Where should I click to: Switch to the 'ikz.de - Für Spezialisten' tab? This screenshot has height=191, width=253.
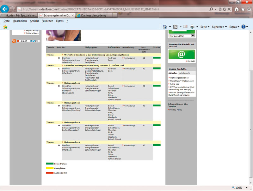19,15
